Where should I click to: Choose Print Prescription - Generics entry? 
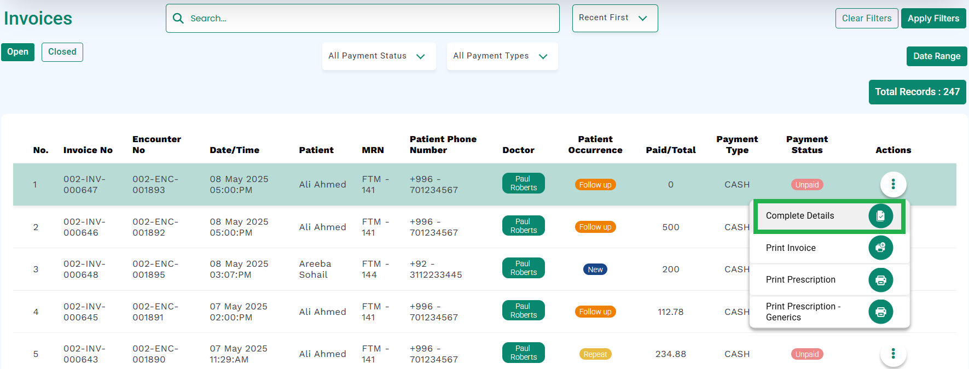[x=829, y=312]
